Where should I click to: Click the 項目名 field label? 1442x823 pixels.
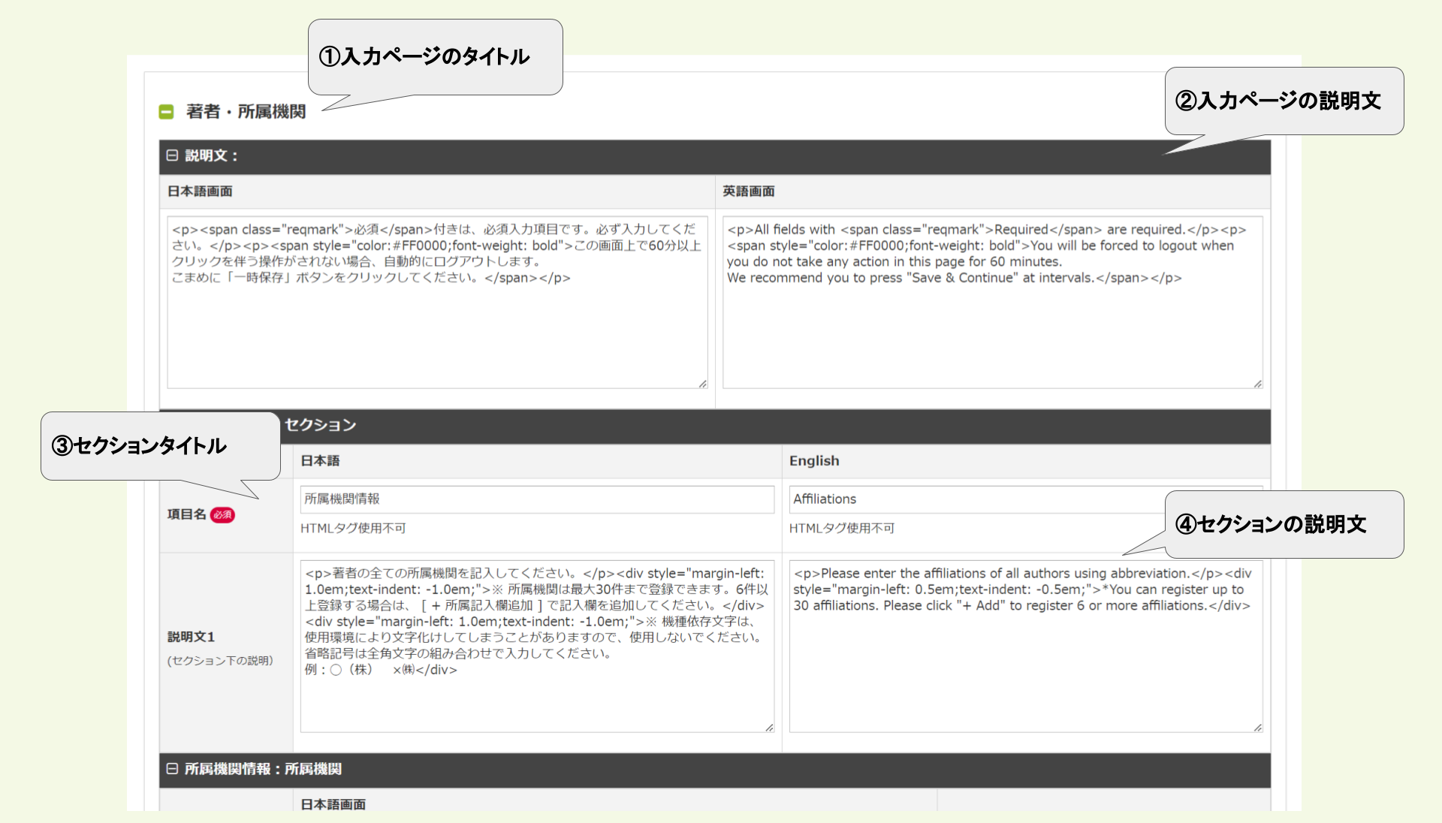[x=186, y=515]
